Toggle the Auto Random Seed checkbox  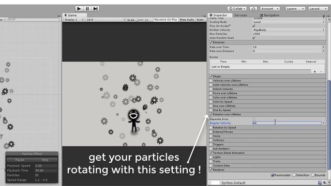(254, 38)
